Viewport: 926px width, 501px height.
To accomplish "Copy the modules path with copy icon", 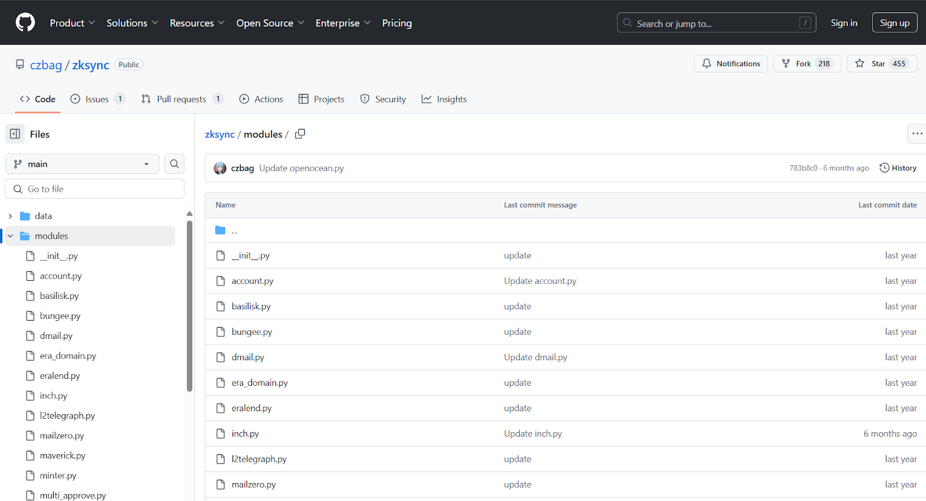I will coord(300,134).
